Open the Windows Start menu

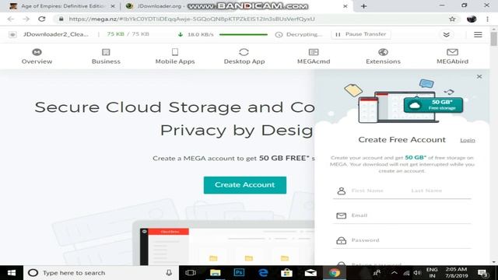[x=12, y=273]
